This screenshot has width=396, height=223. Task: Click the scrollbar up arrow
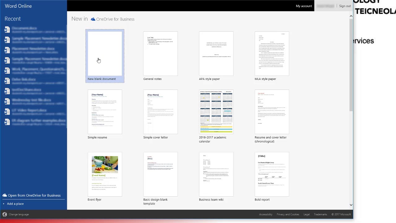[x=351, y=16]
